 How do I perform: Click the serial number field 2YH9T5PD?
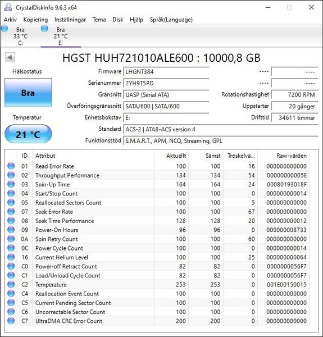tap(166, 83)
